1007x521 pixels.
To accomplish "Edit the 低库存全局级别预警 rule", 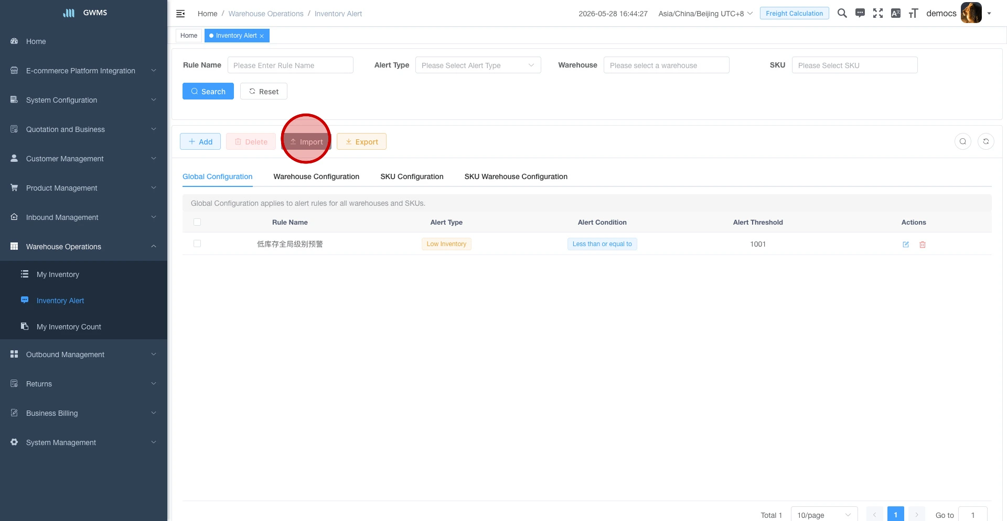I will pyautogui.click(x=906, y=245).
